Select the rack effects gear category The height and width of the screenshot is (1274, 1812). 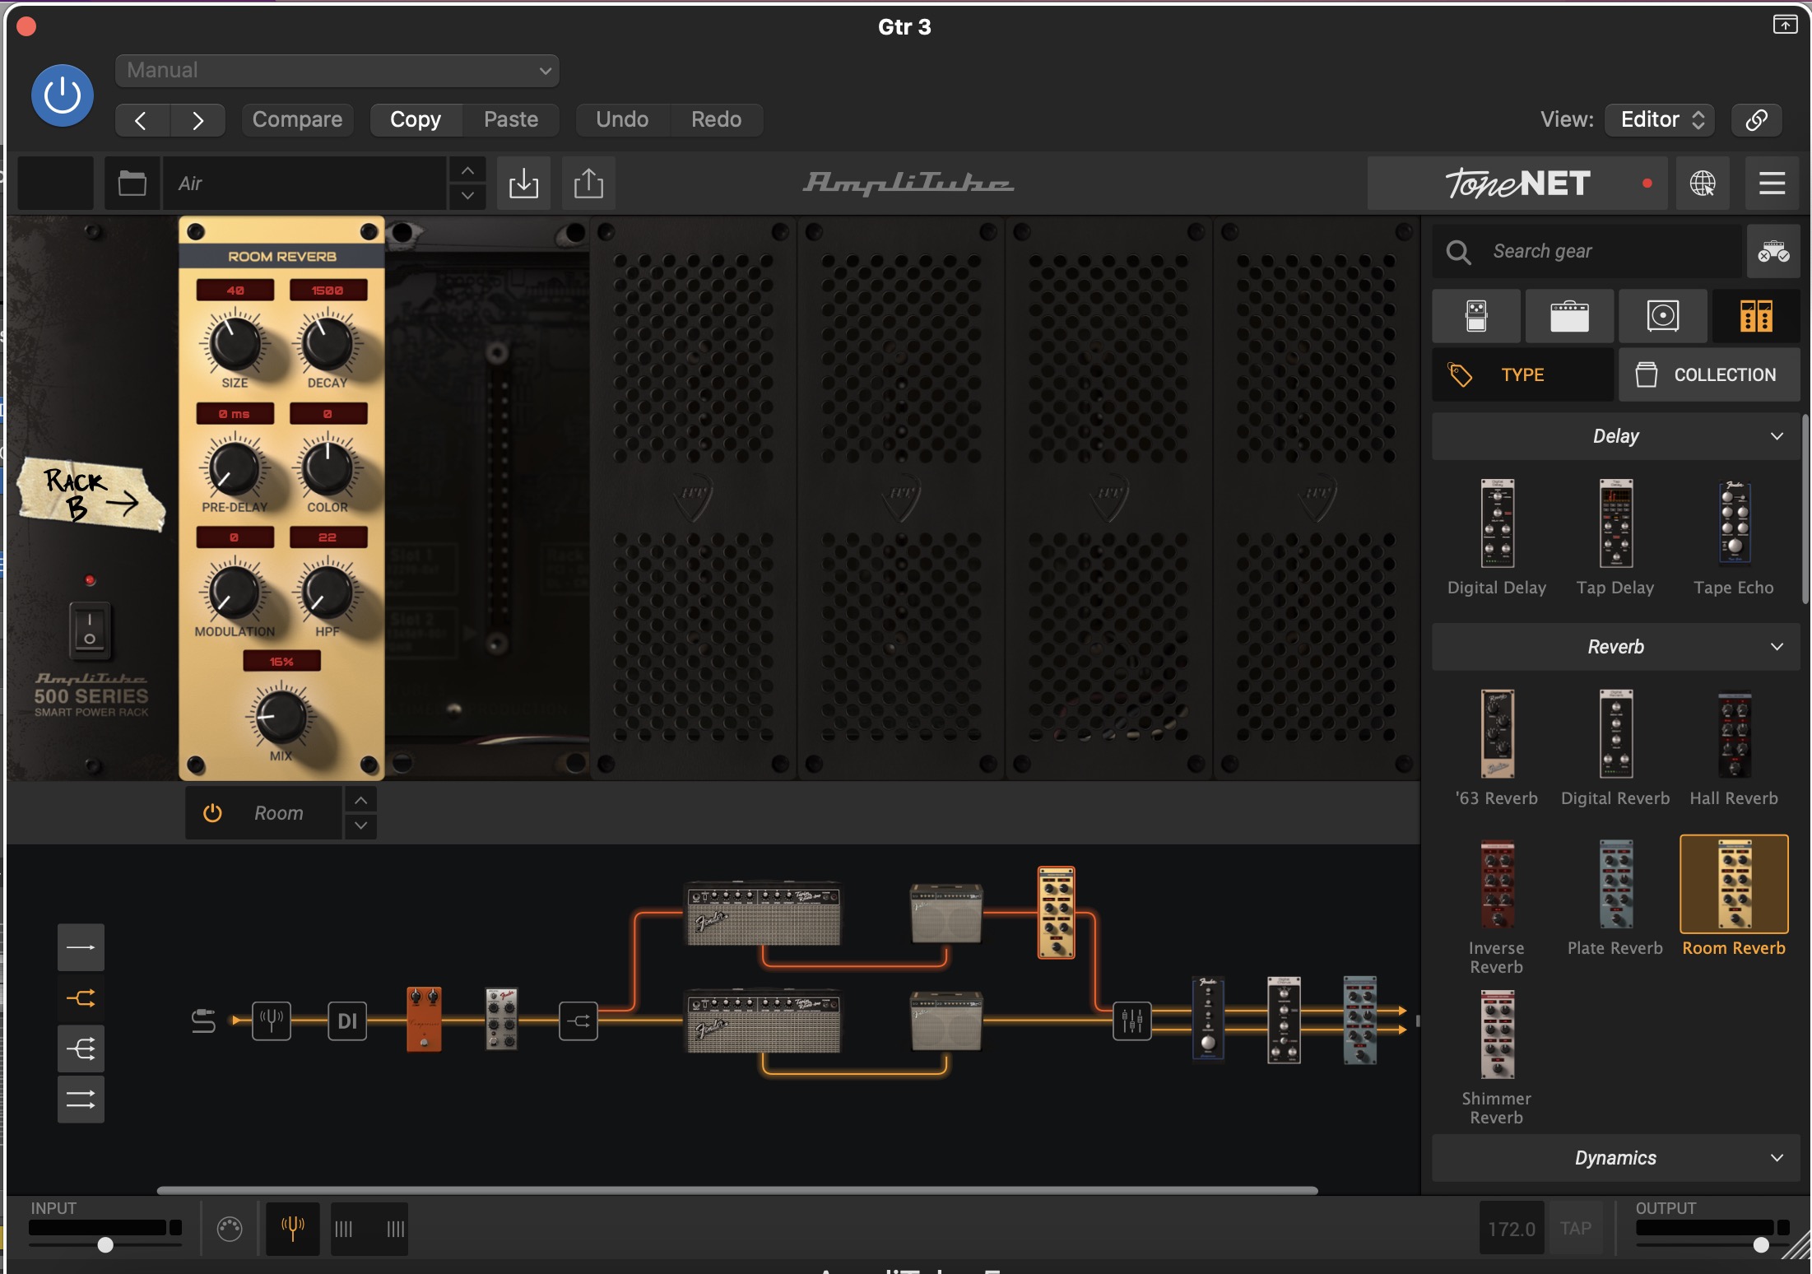click(x=1756, y=316)
